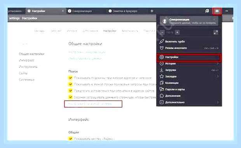Click the clock icon next to История
241x148 pixels.
coord(162,64)
